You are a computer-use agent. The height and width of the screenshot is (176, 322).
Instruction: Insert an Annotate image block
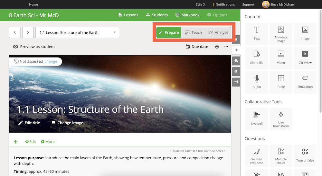coord(281,34)
